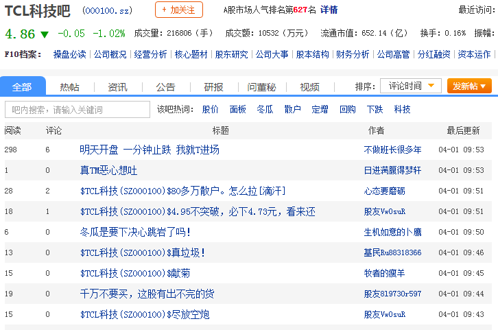Open author profile 不做班长很多年

(x=392, y=150)
